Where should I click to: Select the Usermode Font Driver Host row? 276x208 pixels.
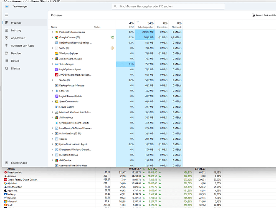coord(115,166)
